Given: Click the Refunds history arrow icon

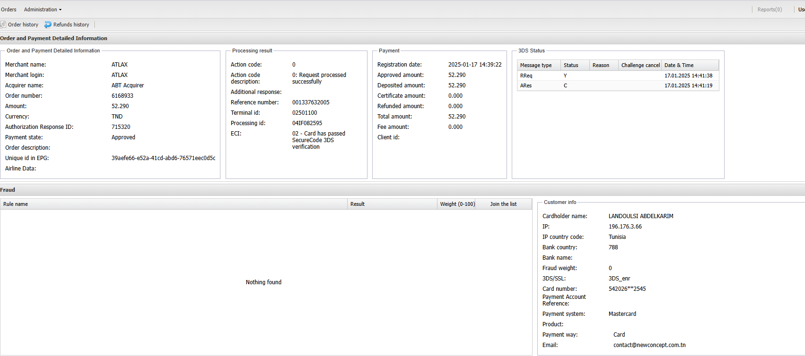Looking at the screenshot, I should (48, 25).
